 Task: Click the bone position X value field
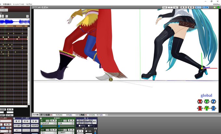[x=56, y=115]
